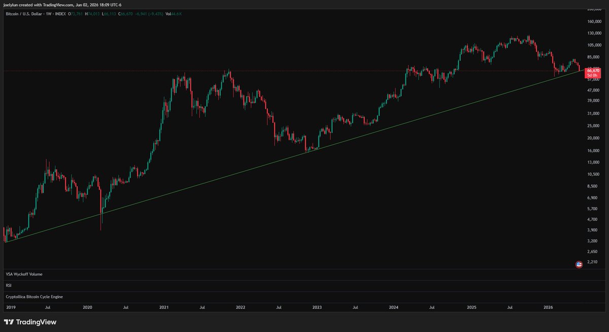Open the Cryptollica Bitcoin Cycle Engine pane
609x332 pixels.
click(x=34, y=296)
